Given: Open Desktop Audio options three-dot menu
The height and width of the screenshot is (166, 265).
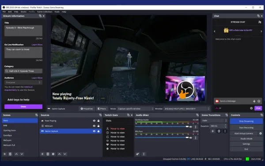Looking at the screenshot, I should coord(196,127).
